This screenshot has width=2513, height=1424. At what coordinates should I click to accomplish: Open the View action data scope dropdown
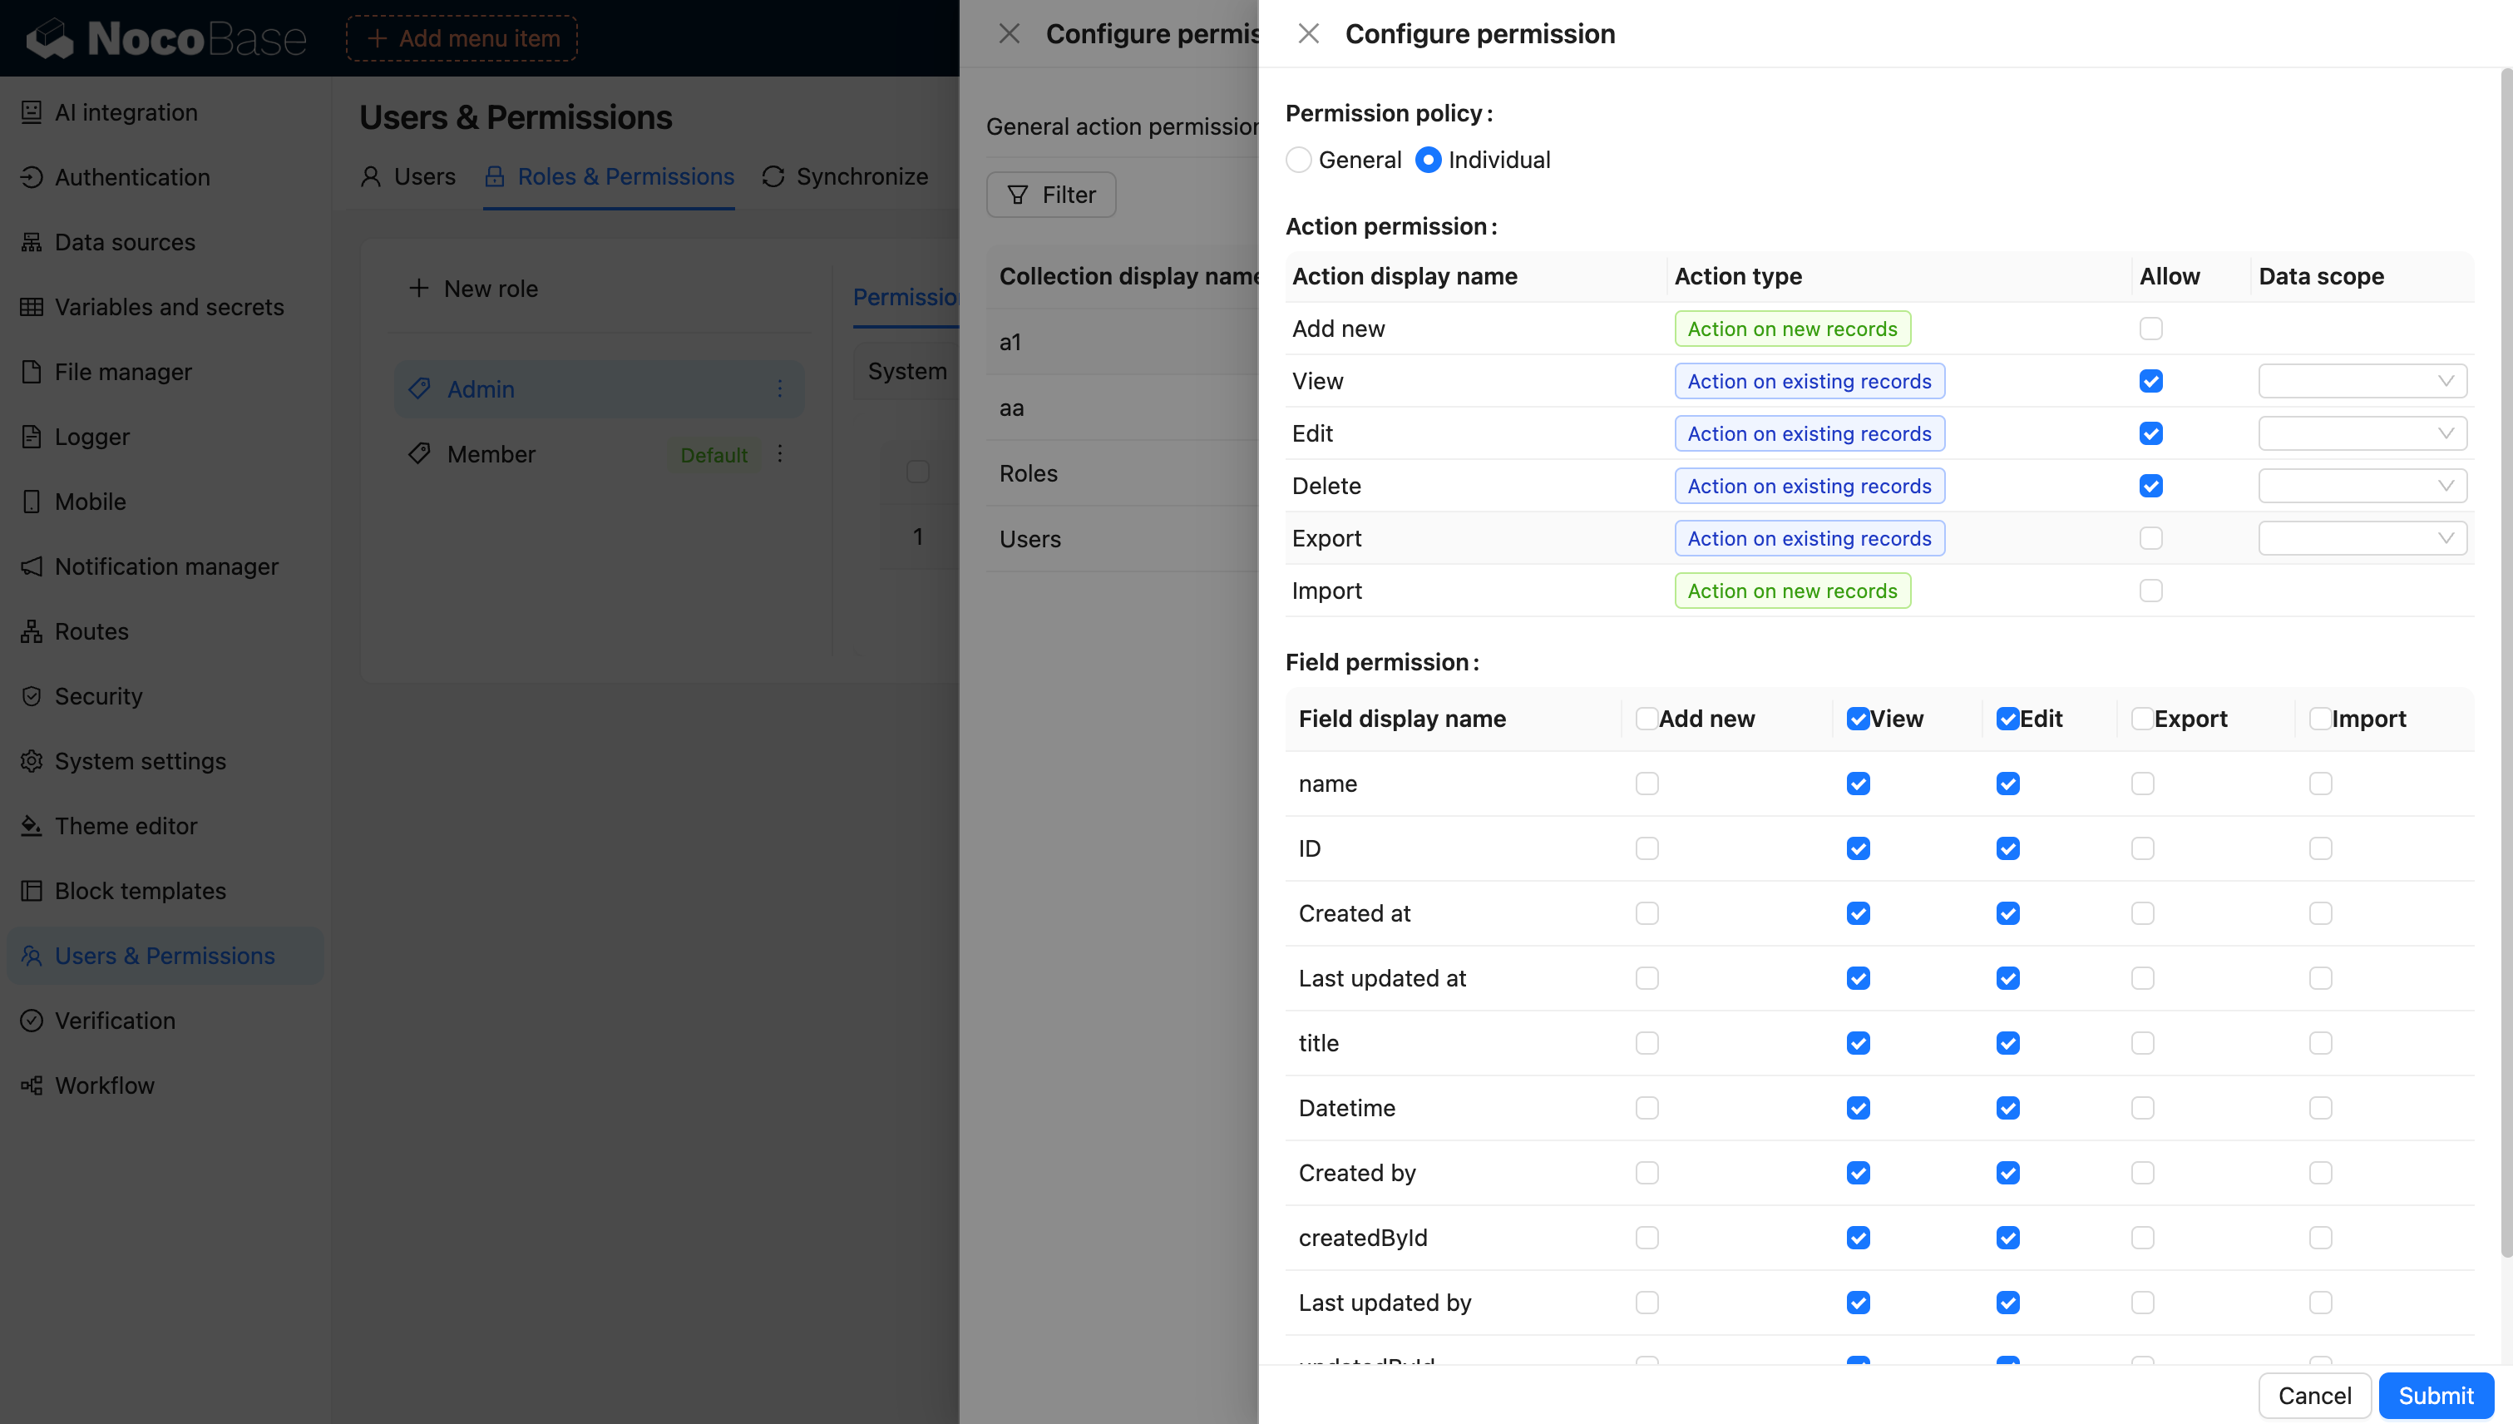pyautogui.click(x=2362, y=382)
